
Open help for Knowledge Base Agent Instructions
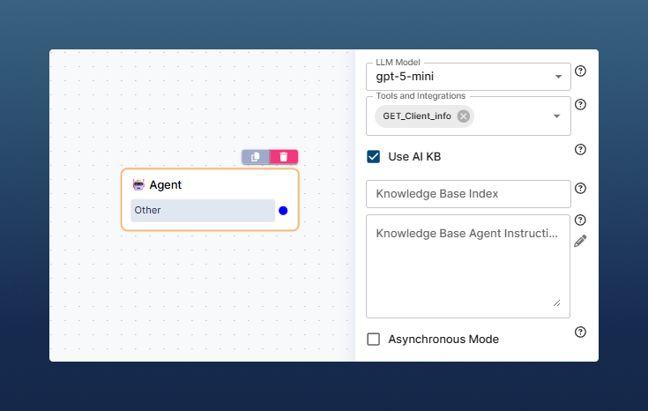(580, 220)
